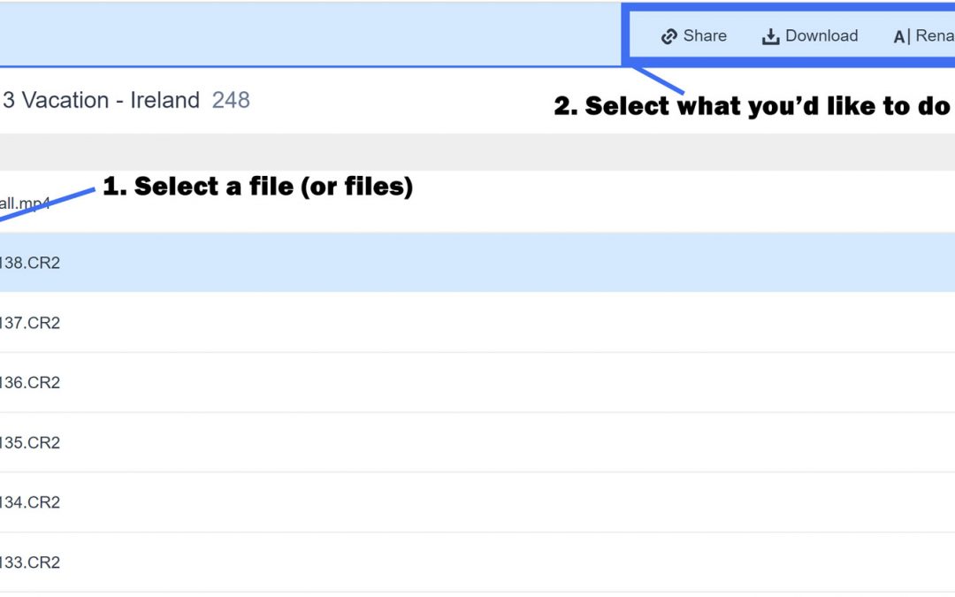Select the 133.CR2 file

pyautogui.click(x=30, y=563)
